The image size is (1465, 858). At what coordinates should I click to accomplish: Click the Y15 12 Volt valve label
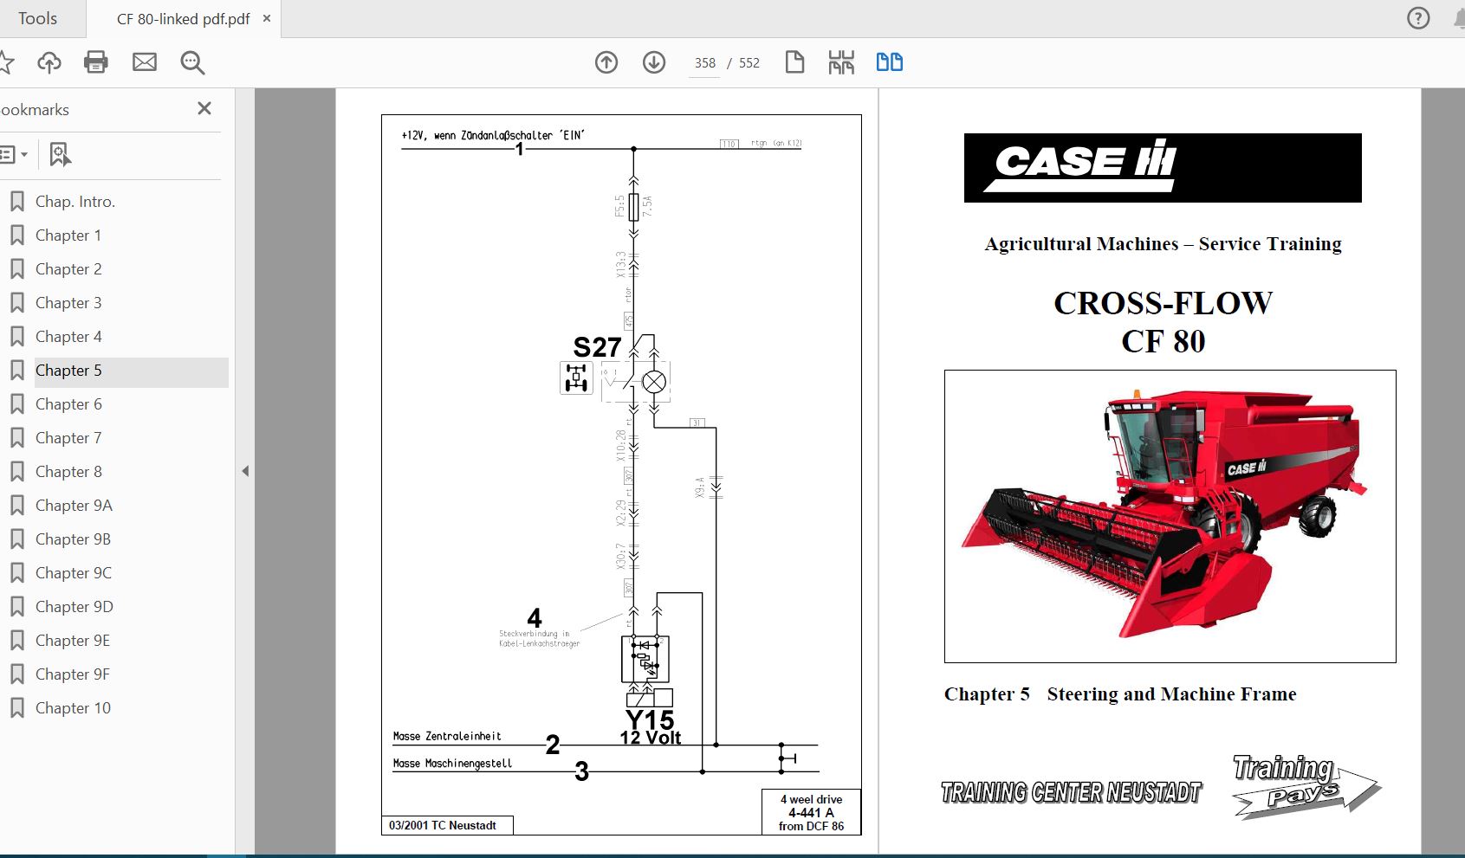(650, 727)
